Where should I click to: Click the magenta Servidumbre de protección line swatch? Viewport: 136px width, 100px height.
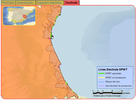[101, 86]
